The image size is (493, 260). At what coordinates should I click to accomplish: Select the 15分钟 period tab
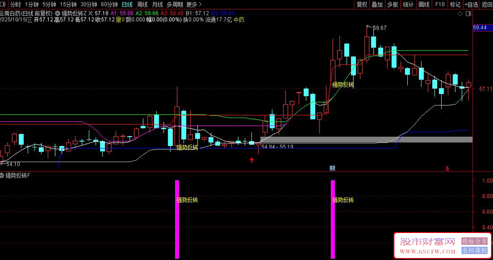[68, 4]
